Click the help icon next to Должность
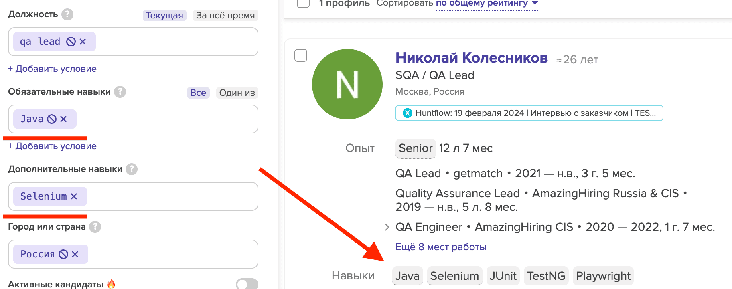 point(67,14)
